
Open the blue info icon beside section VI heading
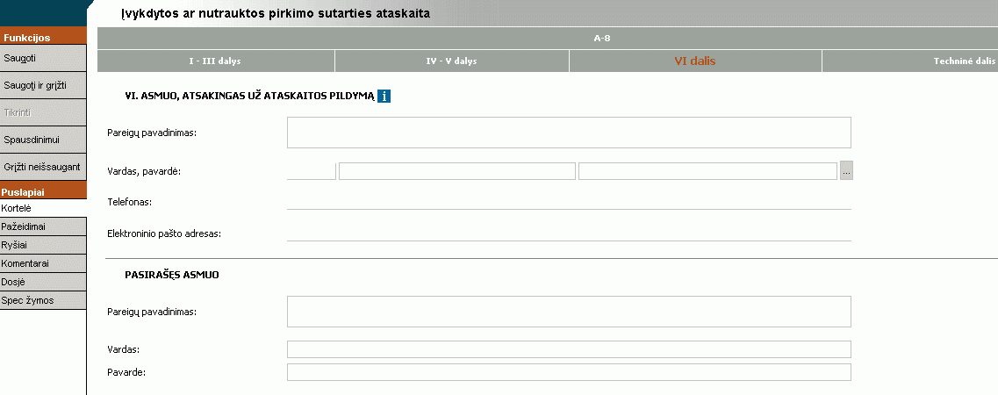[384, 96]
